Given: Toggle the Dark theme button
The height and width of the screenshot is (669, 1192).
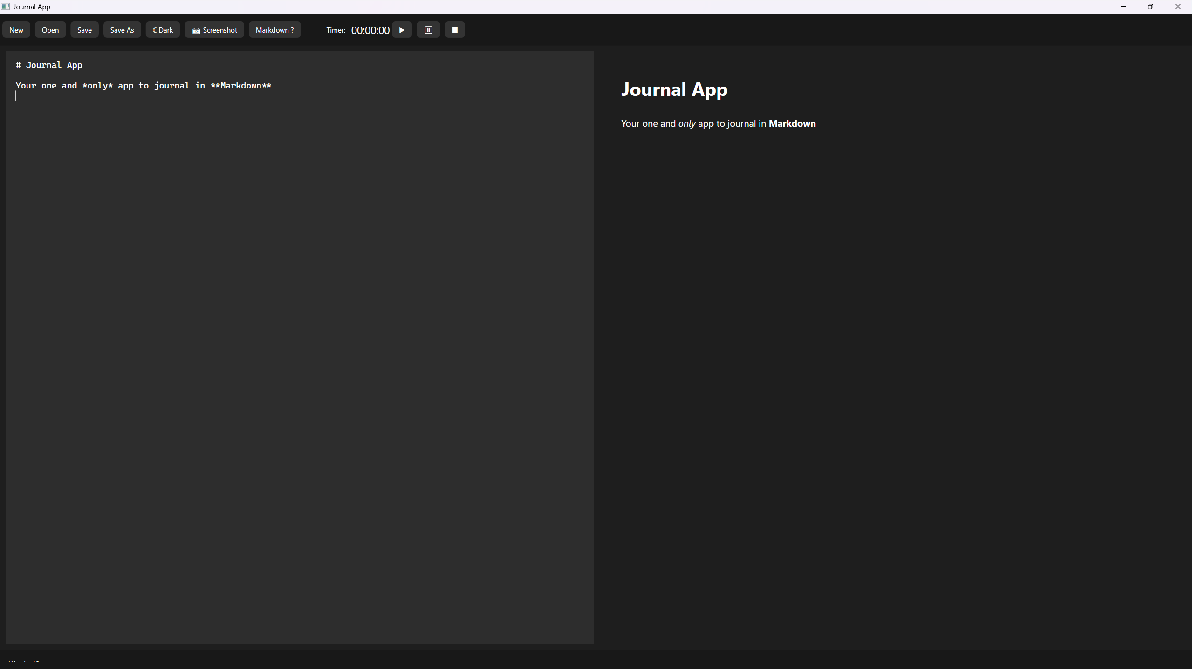Looking at the screenshot, I should [163, 30].
